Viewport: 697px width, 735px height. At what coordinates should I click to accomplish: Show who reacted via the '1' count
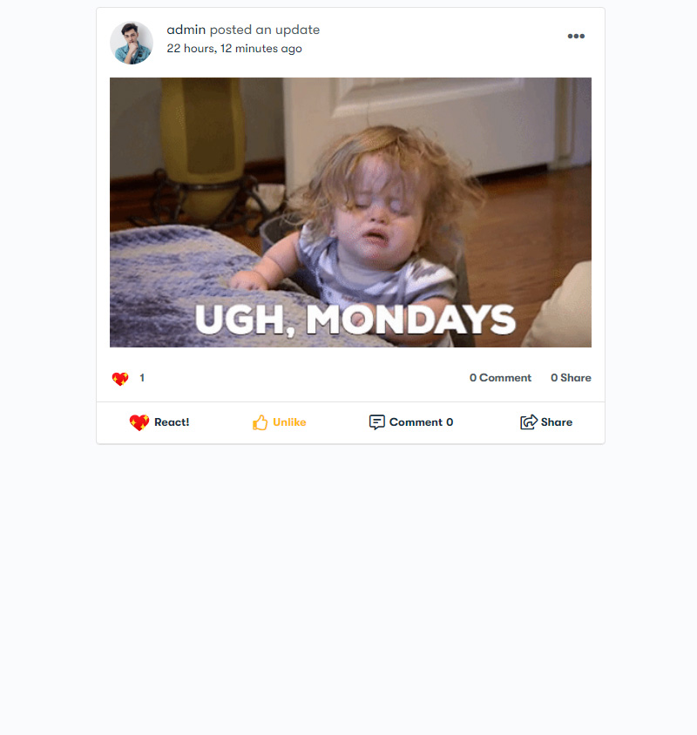pos(142,378)
